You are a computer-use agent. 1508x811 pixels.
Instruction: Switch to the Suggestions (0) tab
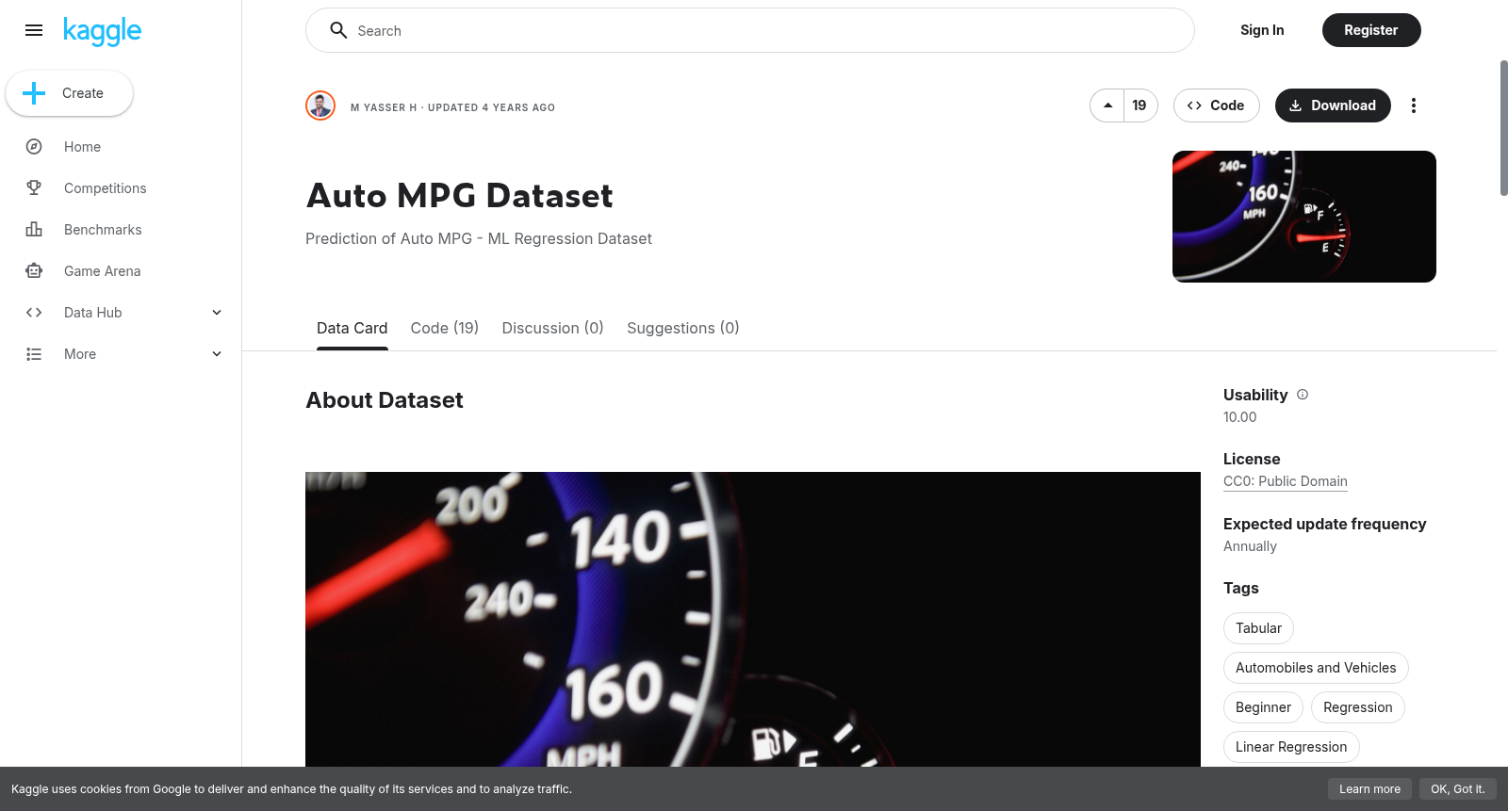click(683, 328)
